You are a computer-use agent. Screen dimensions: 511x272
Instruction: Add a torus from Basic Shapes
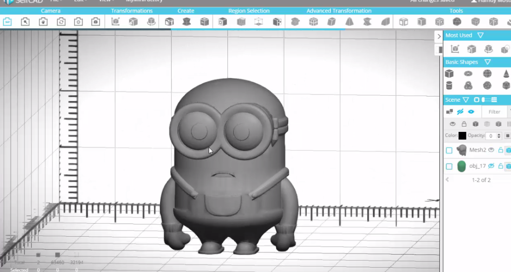468,73
